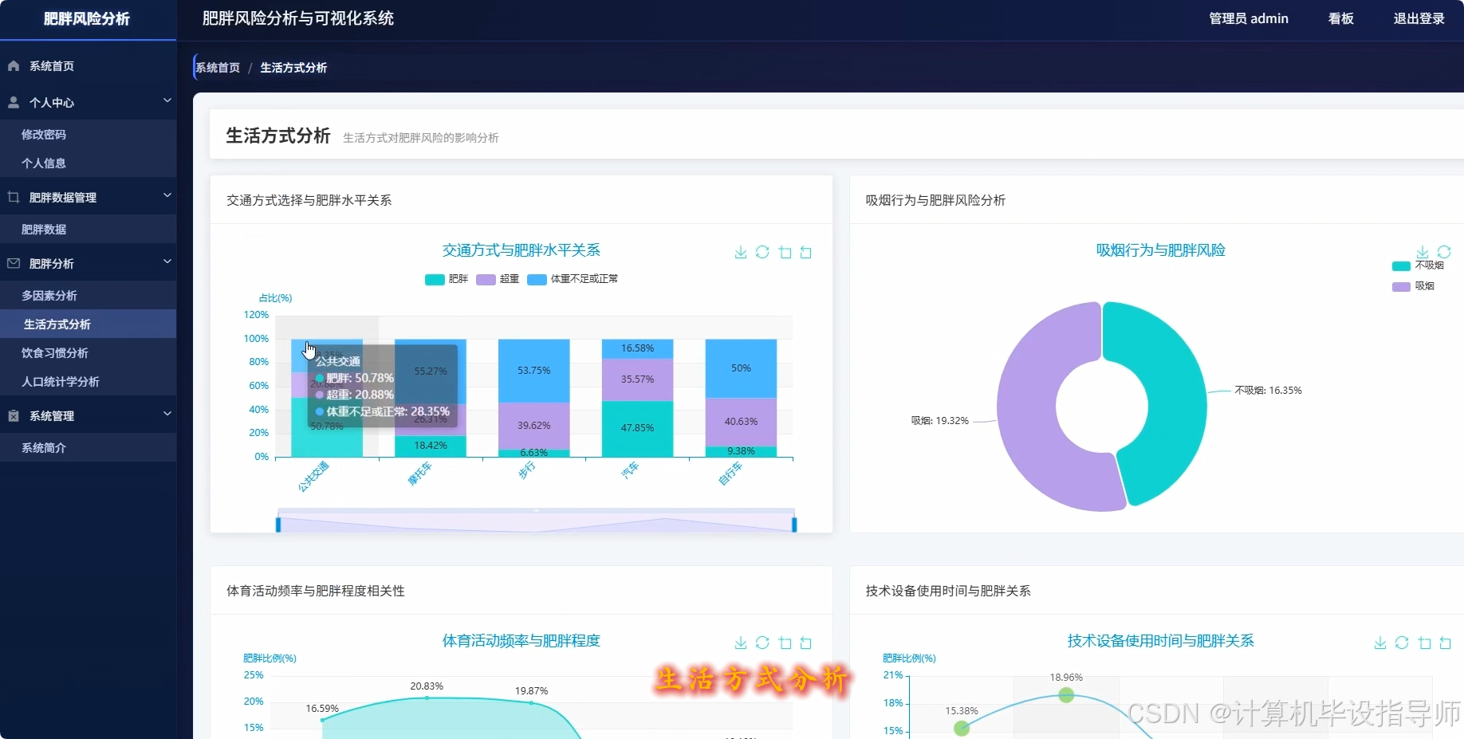Refresh the 交通方式 chart data
Viewport: 1464px width, 739px height.
point(762,252)
